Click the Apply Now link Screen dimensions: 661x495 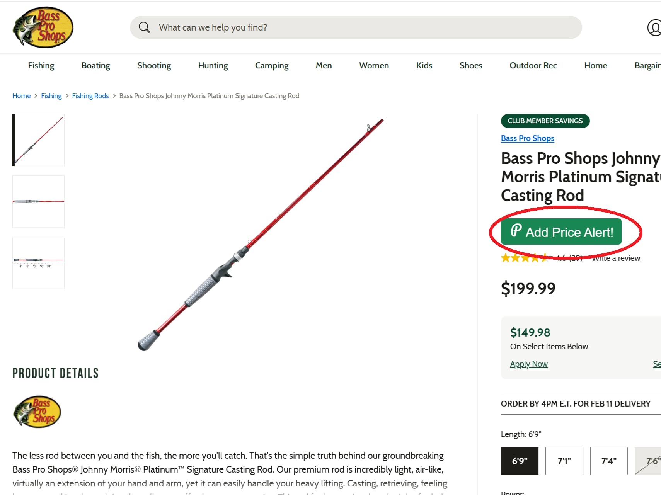pyautogui.click(x=529, y=364)
